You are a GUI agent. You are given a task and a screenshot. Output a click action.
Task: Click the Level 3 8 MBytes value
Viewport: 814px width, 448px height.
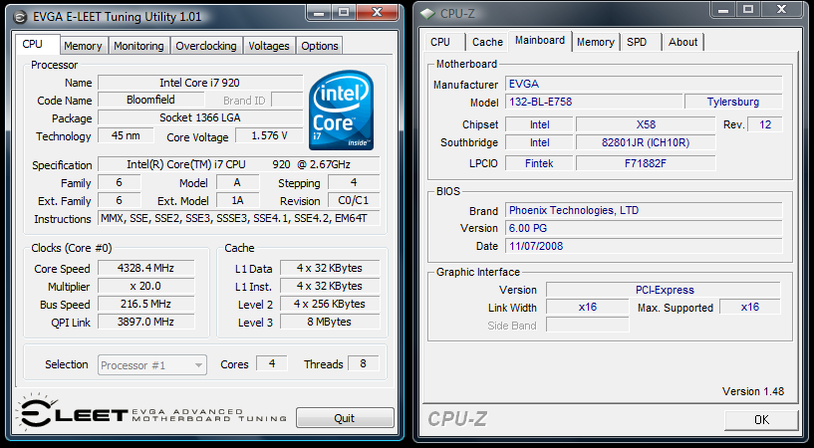pyautogui.click(x=330, y=322)
